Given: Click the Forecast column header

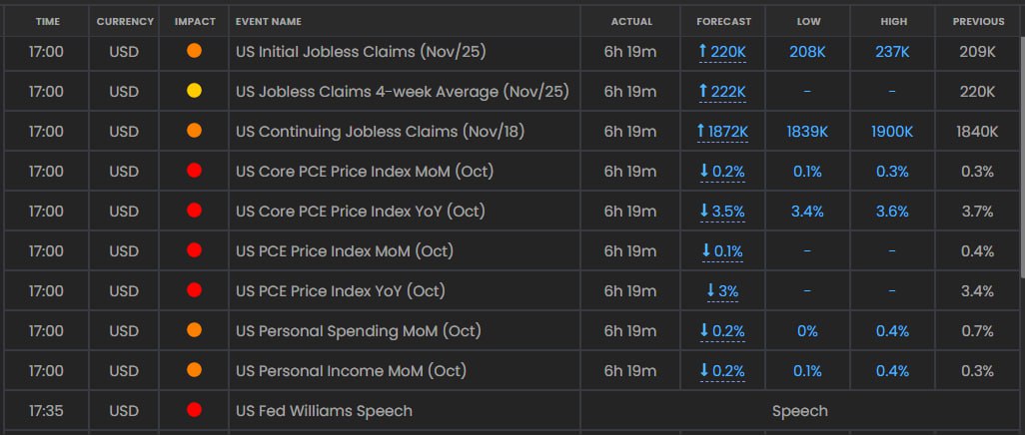Looking at the screenshot, I should 723,21.
